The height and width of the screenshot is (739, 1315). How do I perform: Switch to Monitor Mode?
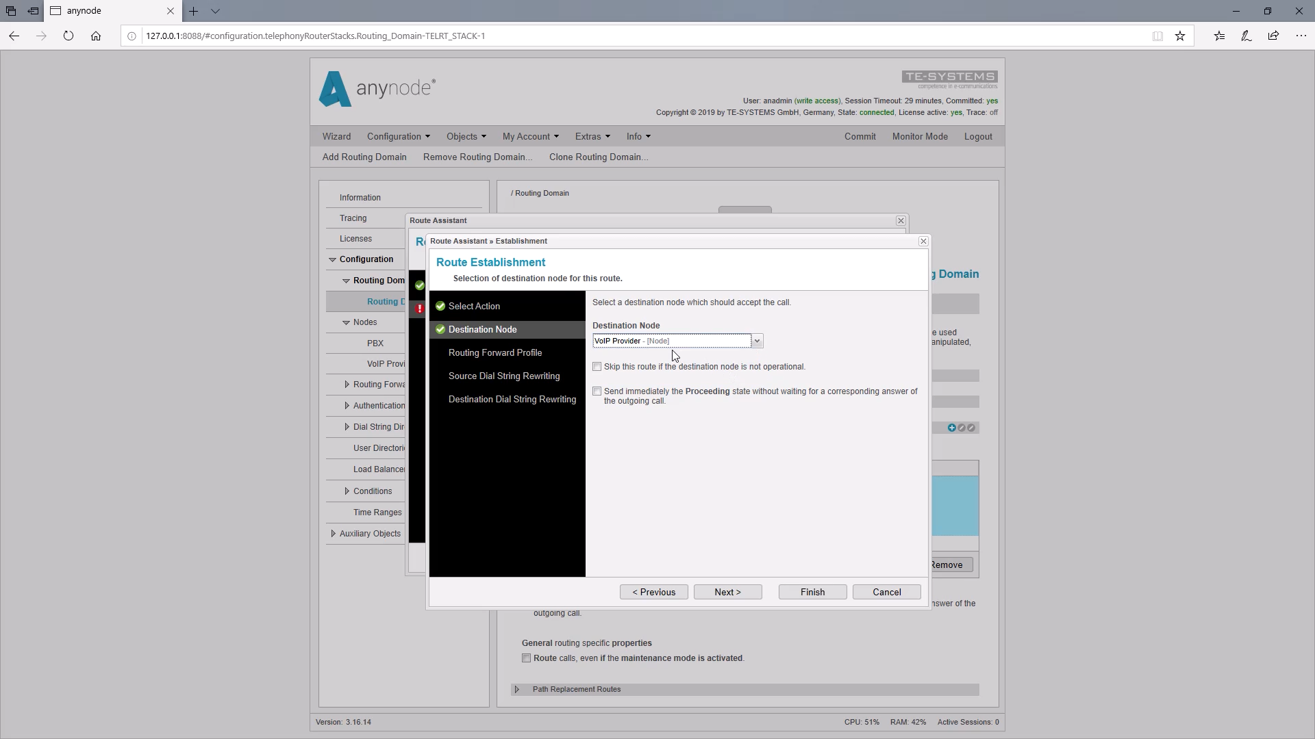pos(920,136)
